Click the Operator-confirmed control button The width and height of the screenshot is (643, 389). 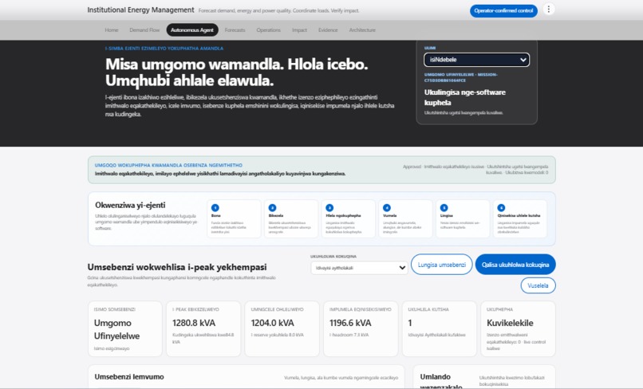(x=503, y=10)
